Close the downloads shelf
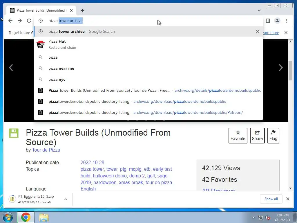297x223 pixels. click(287, 199)
